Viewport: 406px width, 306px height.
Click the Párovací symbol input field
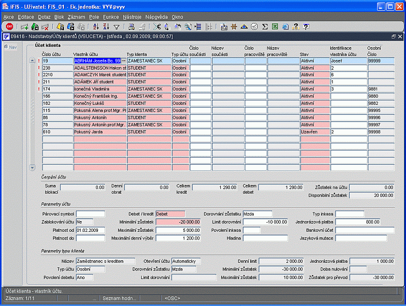click(91, 214)
